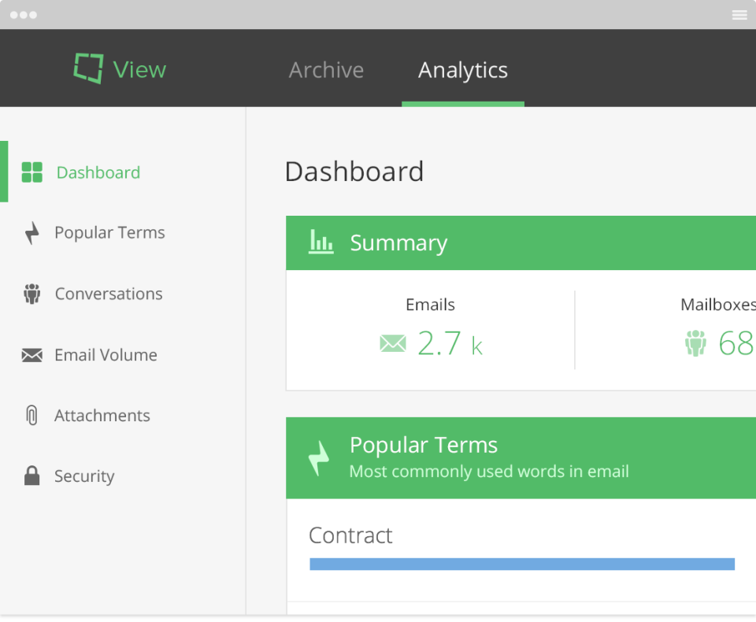Click the bar chart icon in Summary header
Image resolution: width=756 pixels, height=622 pixels.
point(321,243)
